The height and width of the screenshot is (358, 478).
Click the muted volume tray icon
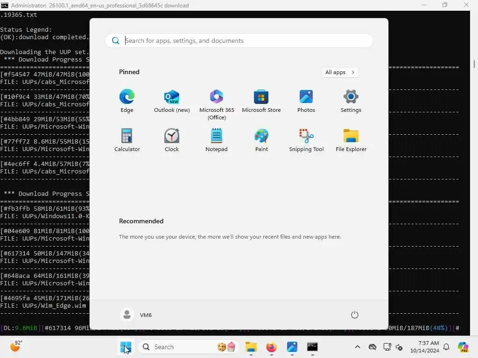pos(399,347)
